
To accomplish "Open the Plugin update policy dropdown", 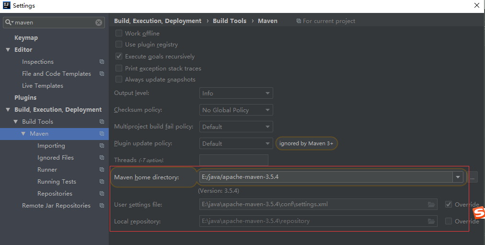I will point(236,143).
